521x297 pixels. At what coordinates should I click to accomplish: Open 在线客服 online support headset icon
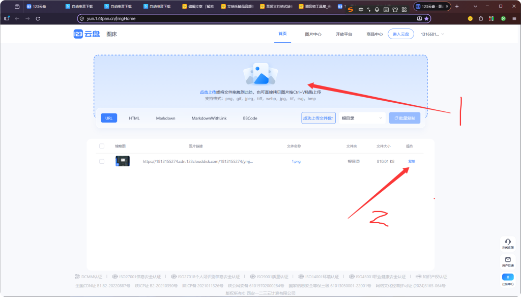click(508, 243)
